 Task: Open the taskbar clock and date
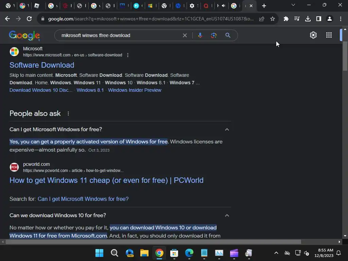[x=324, y=253]
